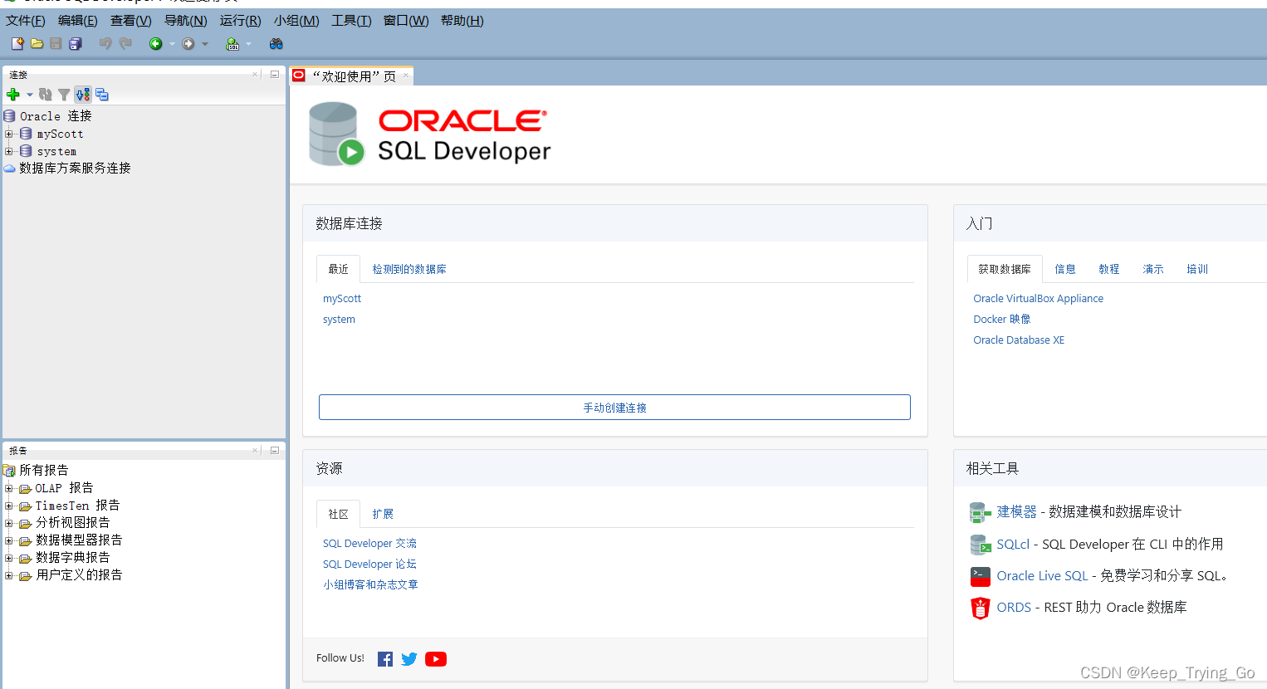Open the 帮助(H) menu
1267x689 pixels.
pyautogui.click(x=462, y=21)
